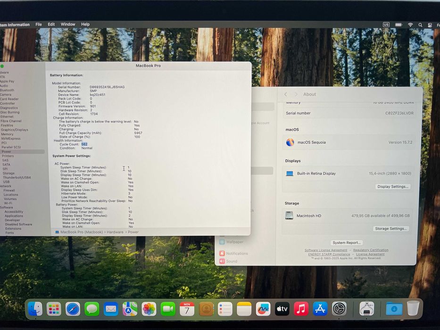Open ENERGY STAR Compliance link

coord(329,254)
